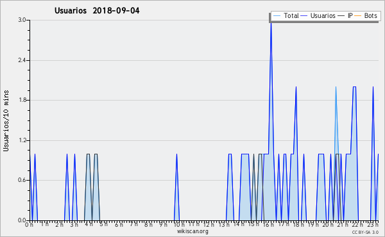Screen dimensions: 385x237
Task: Click the chart title 'Usuarios 2018-09-04'
Action: click(97, 11)
